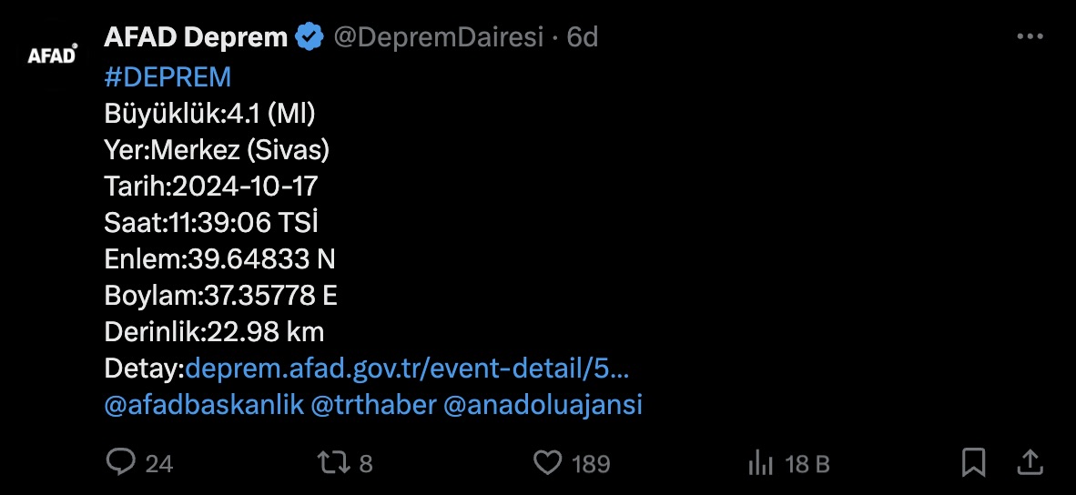Like the tweet with heart icon
Viewport: 1076px width, 495px height.
pos(546,462)
